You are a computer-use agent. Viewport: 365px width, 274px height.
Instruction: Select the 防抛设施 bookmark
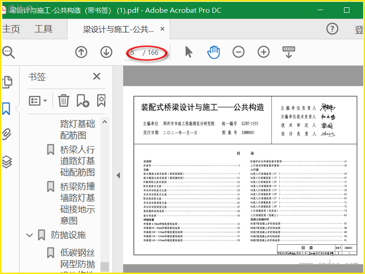pyautogui.click(x=68, y=235)
